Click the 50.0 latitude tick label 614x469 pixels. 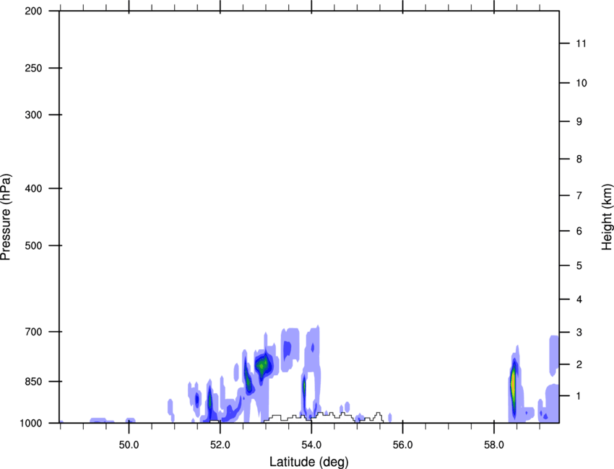pyautogui.click(x=129, y=445)
